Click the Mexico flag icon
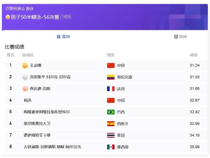The width and height of the screenshot is (210, 158). 111,147
